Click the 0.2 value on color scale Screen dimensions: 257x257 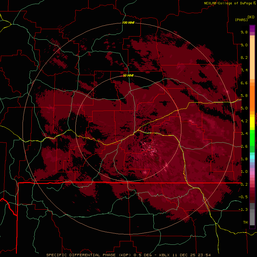coord(244,184)
